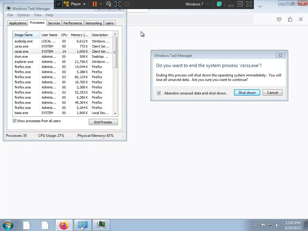Open the File menu in Task Manager
The width and height of the screenshot is (308, 231).
click(x=10, y=15)
